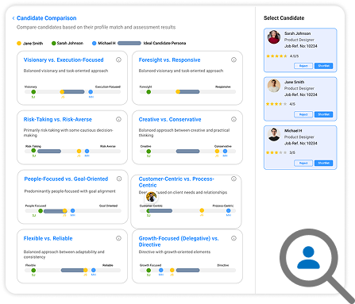The image size is (355, 304).
Task: Click 'Jane Smith' name in legend
Action: [33, 43]
